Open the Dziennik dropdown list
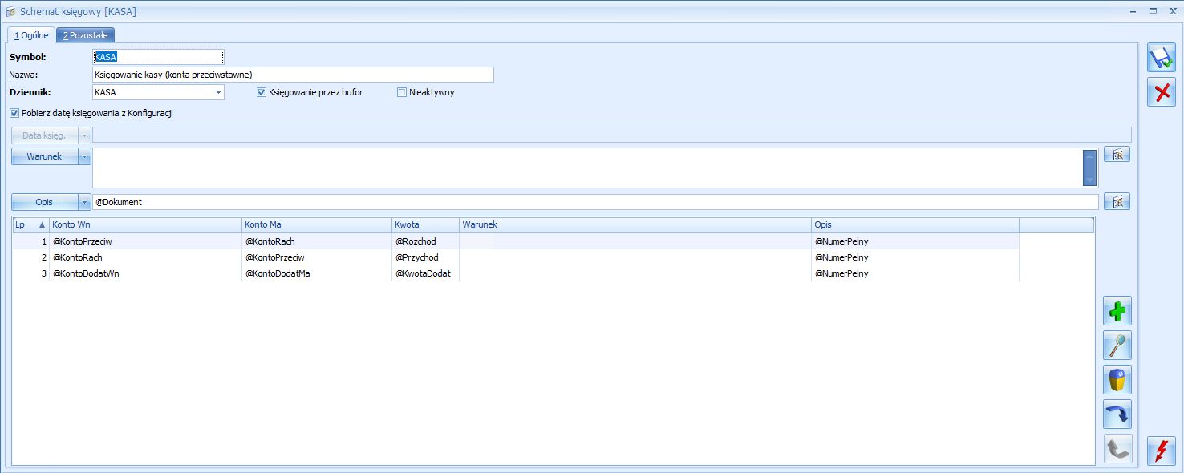Image resolution: width=1184 pixels, height=473 pixels. [x=218, y=92]
